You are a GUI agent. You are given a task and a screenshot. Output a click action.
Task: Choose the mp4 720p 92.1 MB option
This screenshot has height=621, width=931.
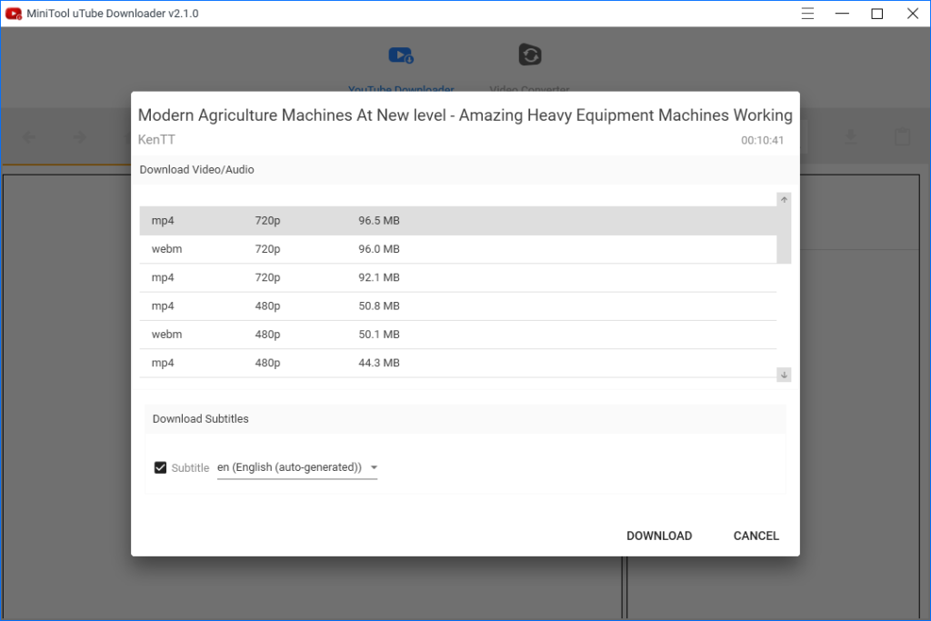coord(457,277)
